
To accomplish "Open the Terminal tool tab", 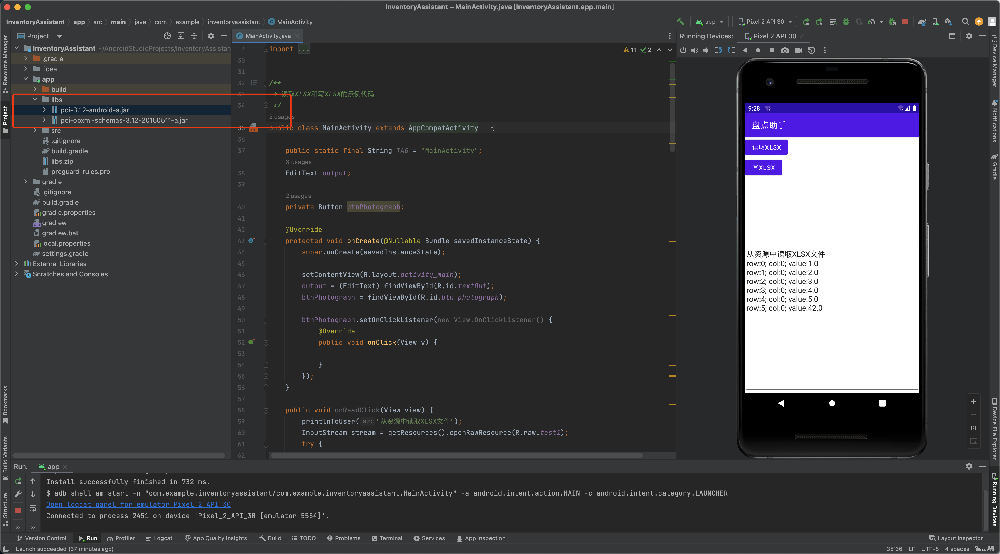I will 387,538.
